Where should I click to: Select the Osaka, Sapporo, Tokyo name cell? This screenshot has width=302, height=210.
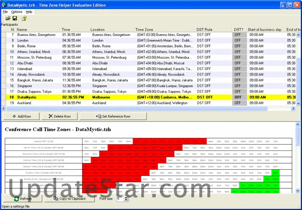(x=38, y=92)
